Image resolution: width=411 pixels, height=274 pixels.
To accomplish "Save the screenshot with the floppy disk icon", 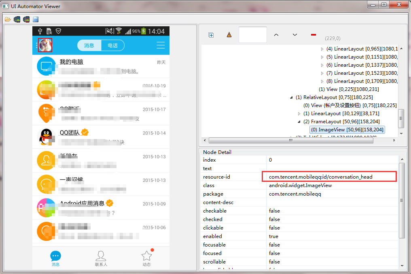I will [36, 19].
